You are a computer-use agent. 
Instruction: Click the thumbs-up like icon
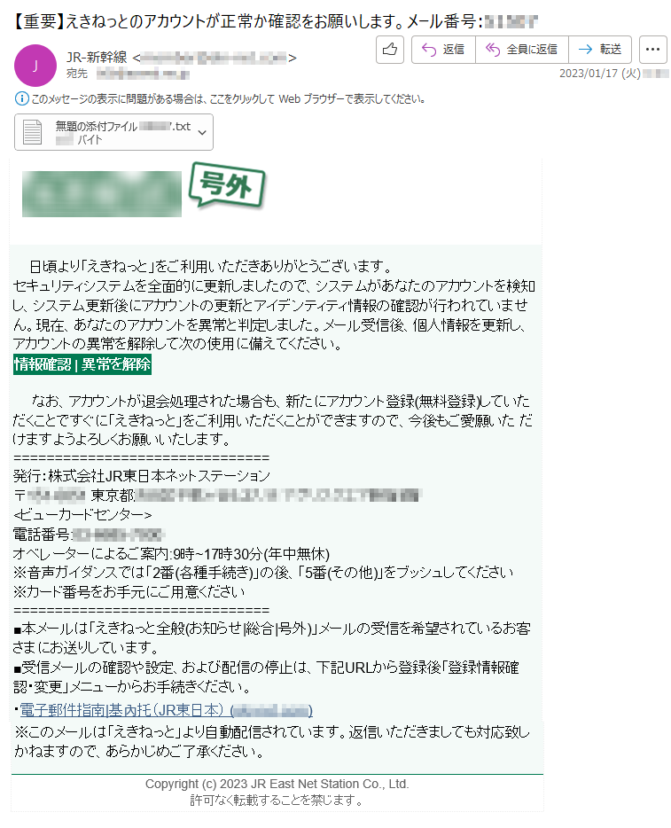pyautogui.click(x=390, y=50)
